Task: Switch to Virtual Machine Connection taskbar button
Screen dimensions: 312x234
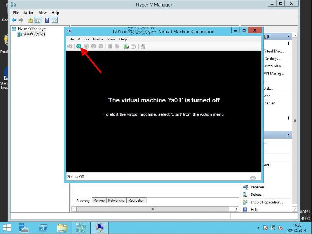Action: (x=100, y=228)
